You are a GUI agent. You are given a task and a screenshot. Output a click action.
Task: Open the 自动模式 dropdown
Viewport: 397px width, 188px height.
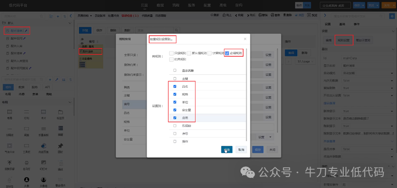click(x=368, y=73)
